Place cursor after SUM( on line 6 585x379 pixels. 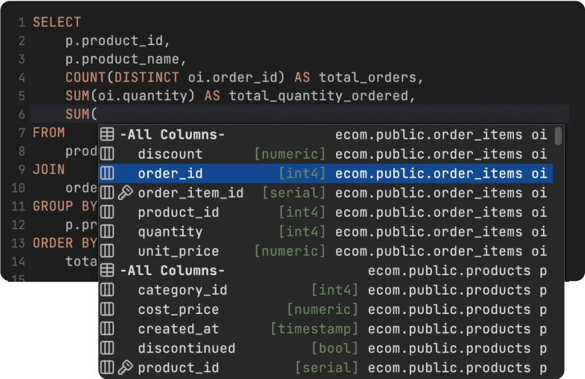coord(99,115)
